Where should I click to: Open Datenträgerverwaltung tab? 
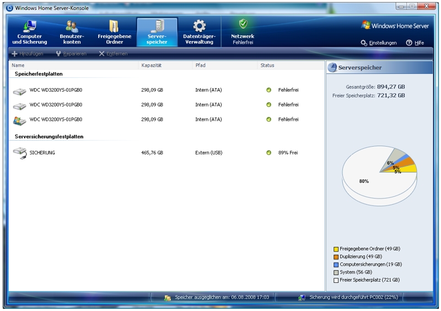199,32
